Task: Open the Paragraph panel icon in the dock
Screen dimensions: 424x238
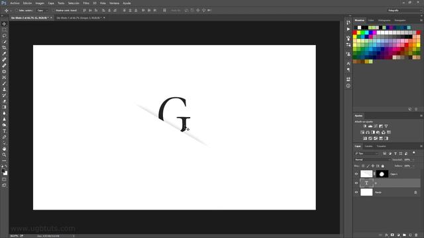Action: point(348,69)
